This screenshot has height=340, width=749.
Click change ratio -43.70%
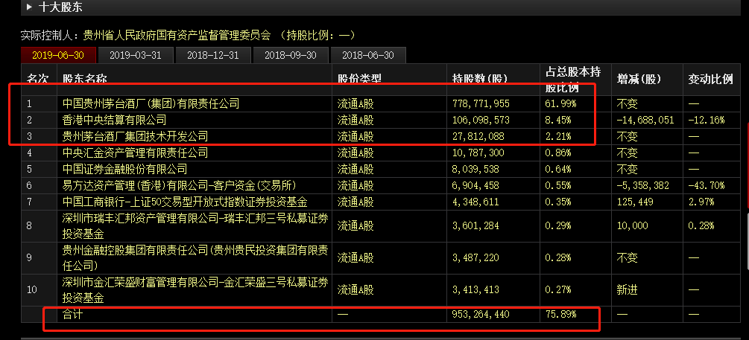(x=706, y=185)
